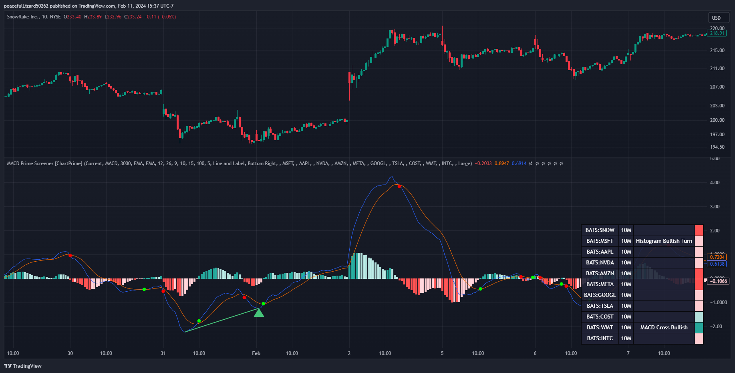Image resolution: width=735 pixels, height=373 pixels.
Task: Click the 218.91 last price label
Action: tap(717, 33)
